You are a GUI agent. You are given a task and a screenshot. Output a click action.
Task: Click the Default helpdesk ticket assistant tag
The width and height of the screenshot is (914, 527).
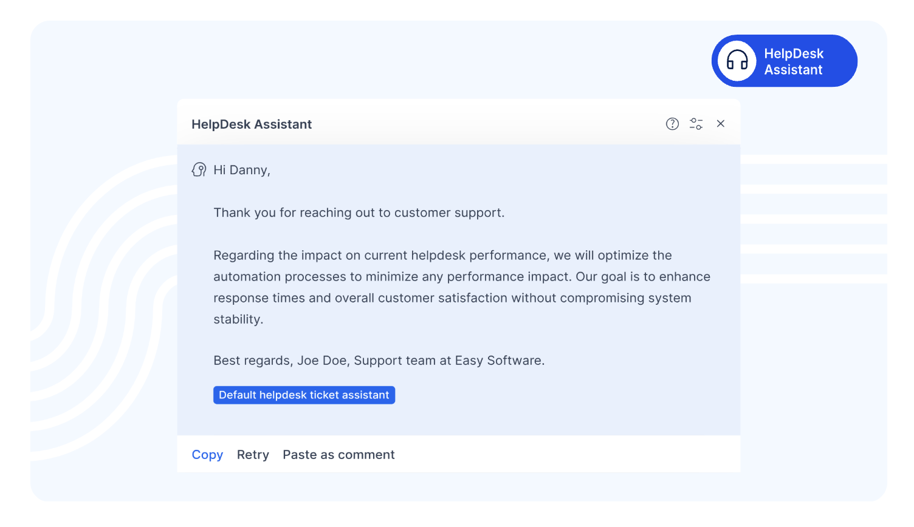pos(304,395)
